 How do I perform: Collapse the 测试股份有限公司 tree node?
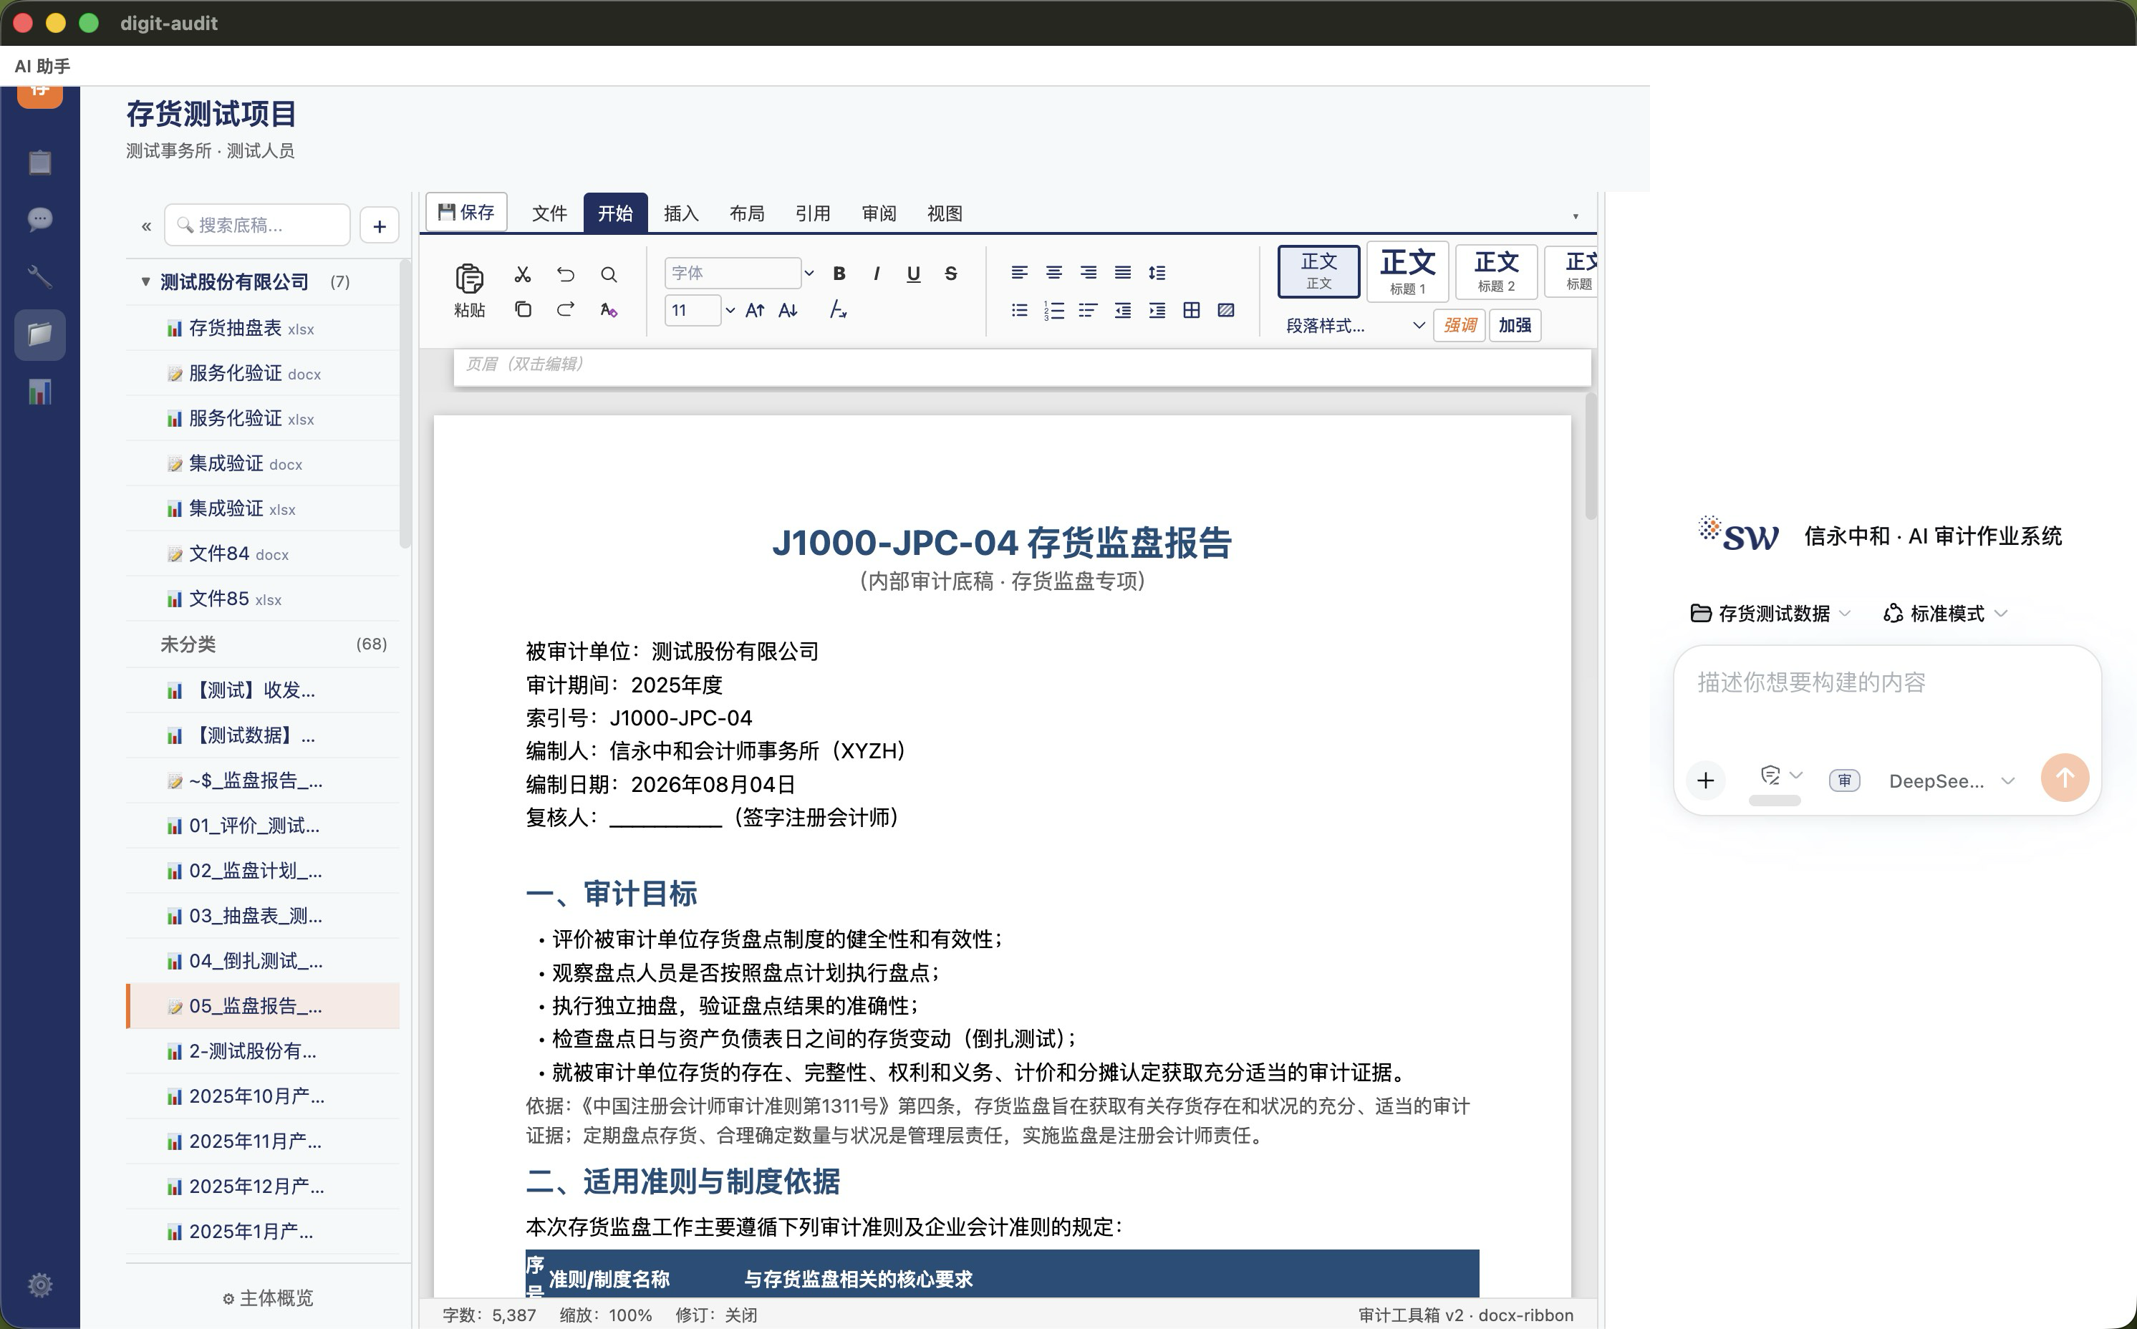(145, 281)
